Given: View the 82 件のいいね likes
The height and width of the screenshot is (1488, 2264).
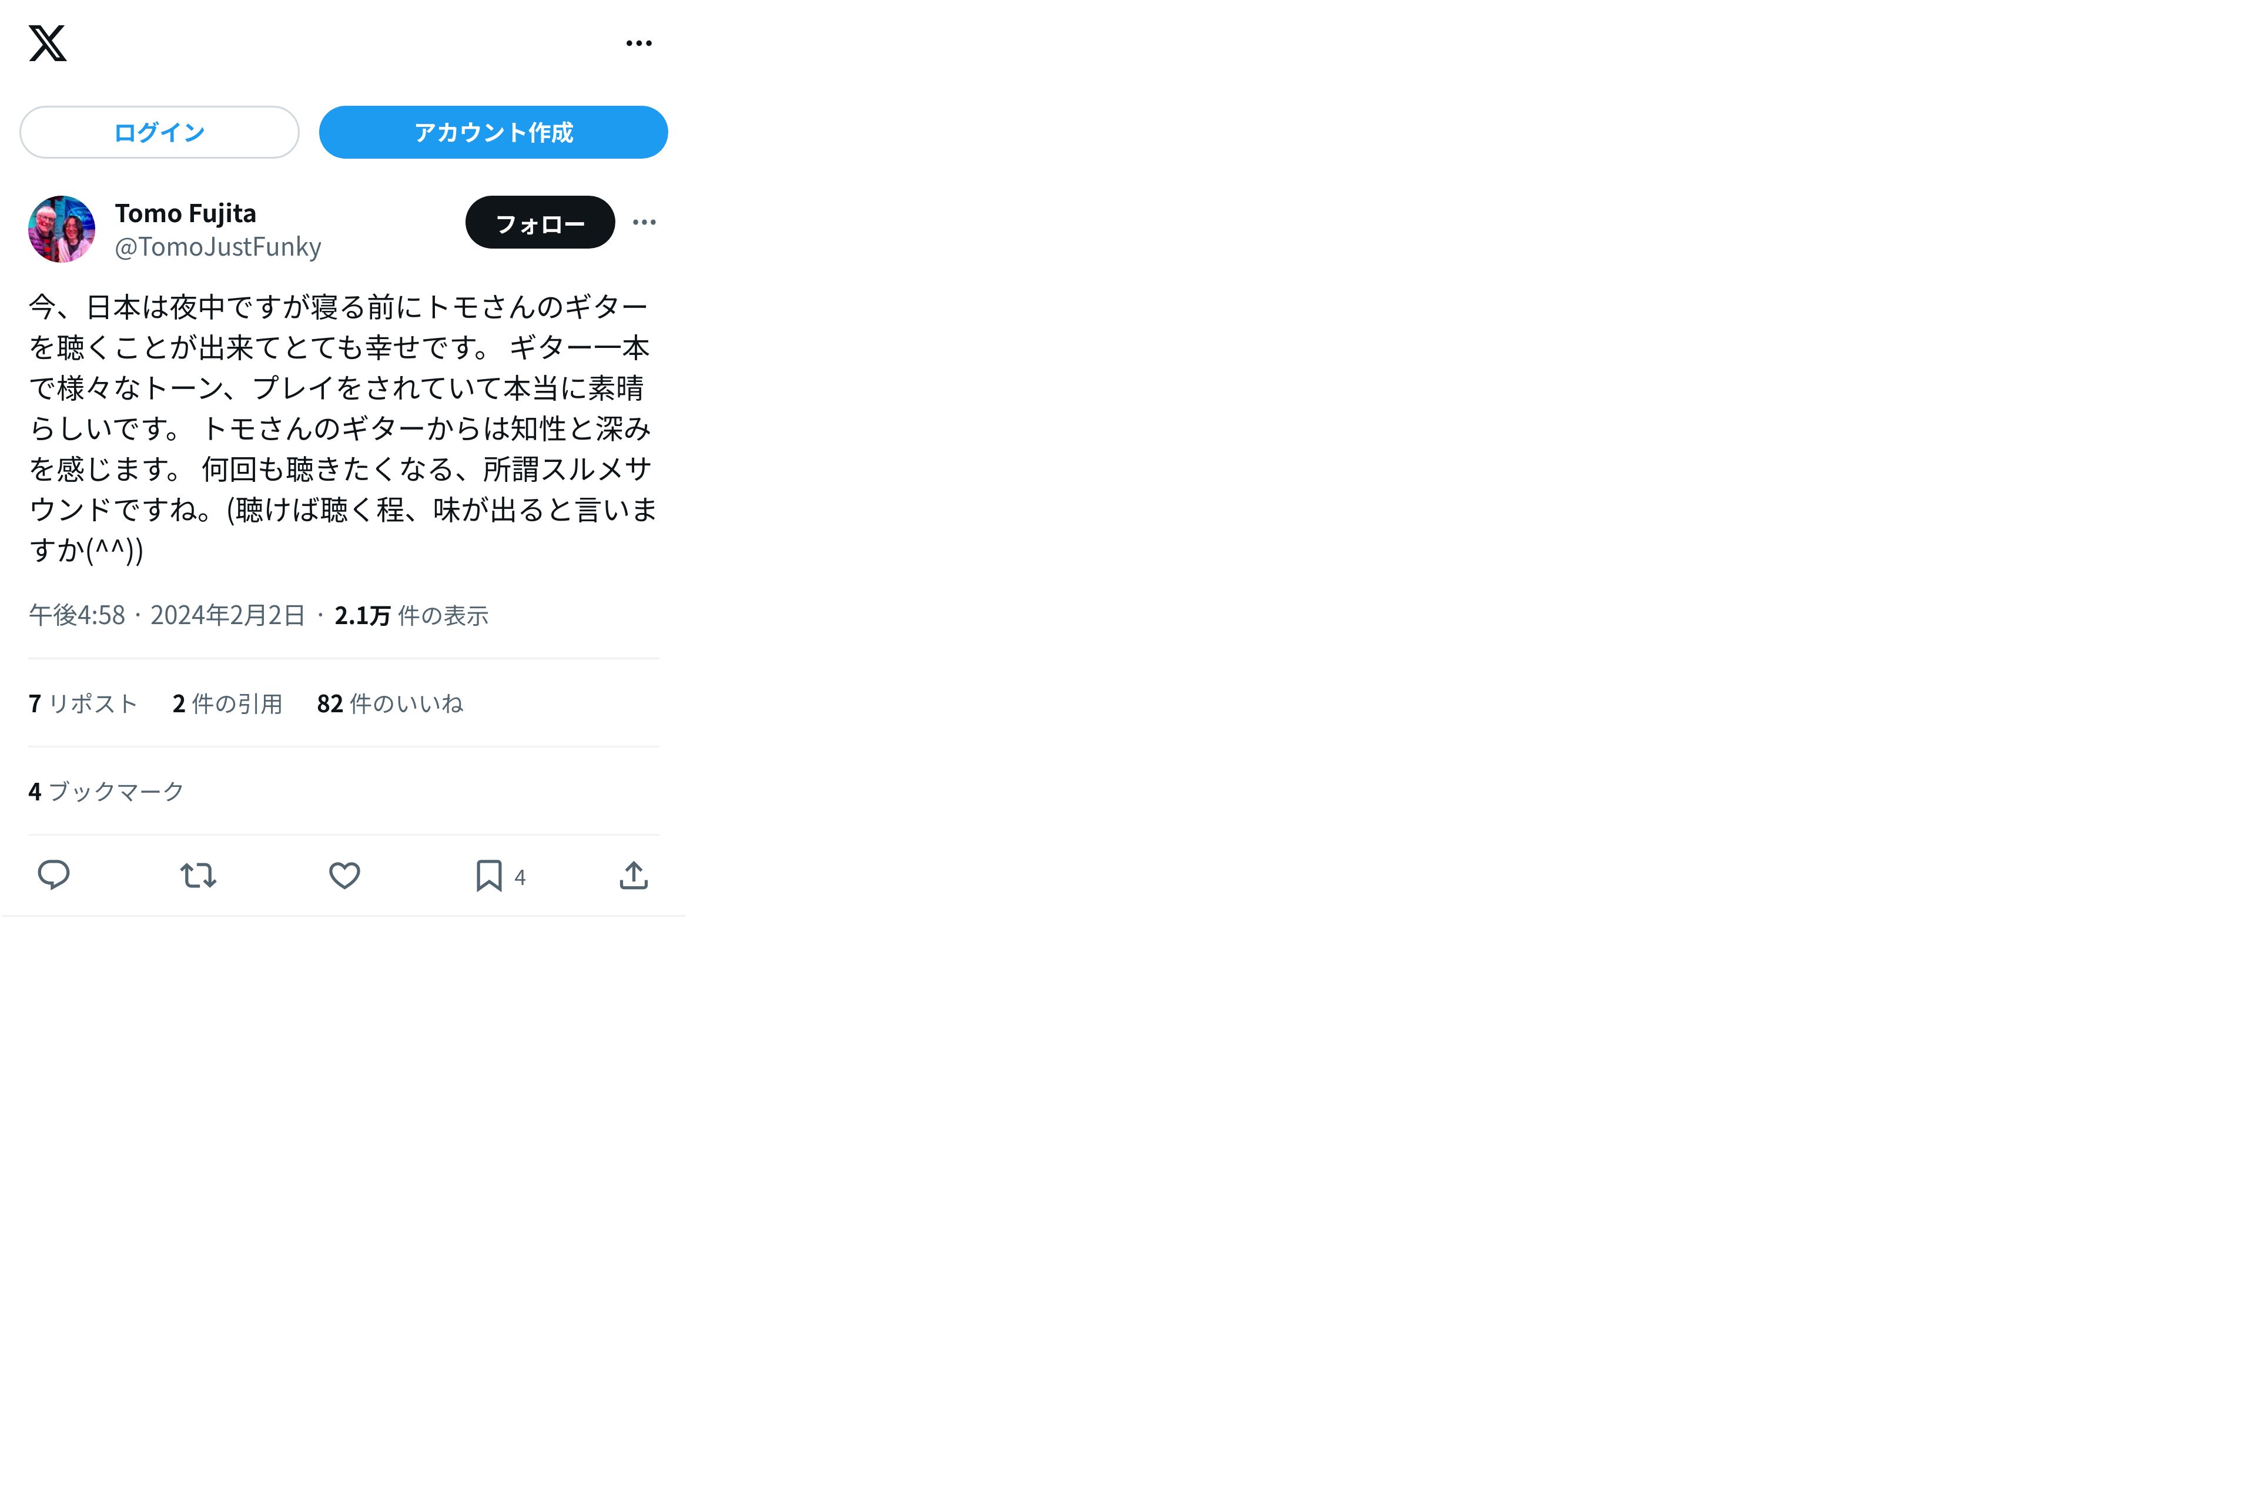Looking at the screenshot, I should pyautogui.click(x=390, y=704).
